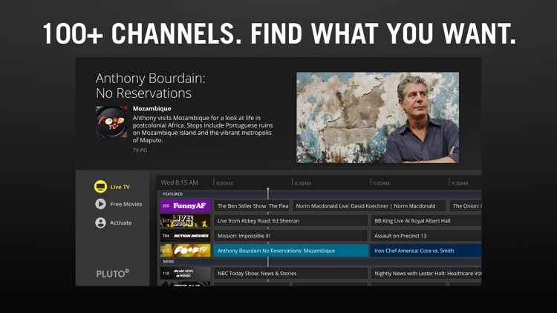Select Nightly News with Lester Holt program
Viewport: 557px width, 313px height.
[426, 273]
